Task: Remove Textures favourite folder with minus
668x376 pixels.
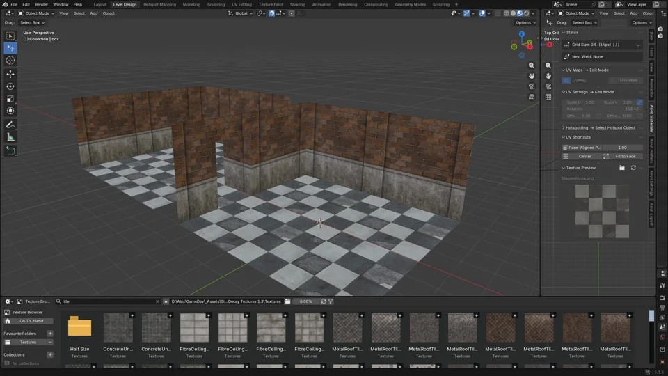Action: coord(50,343)
